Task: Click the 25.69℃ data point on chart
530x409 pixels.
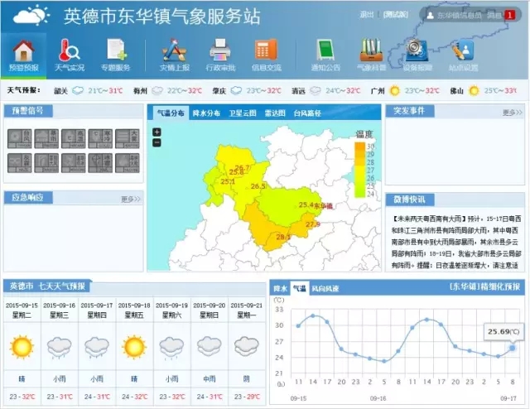Action: pyautogui.click(x=512, y=348)
